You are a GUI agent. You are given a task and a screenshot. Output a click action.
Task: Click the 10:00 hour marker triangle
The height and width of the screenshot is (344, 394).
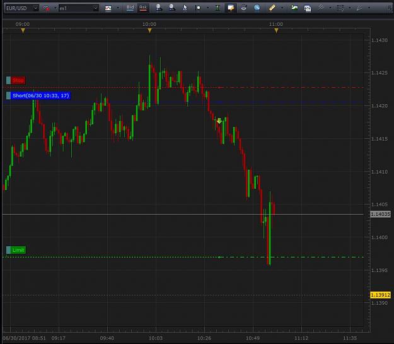pos(150,30)
